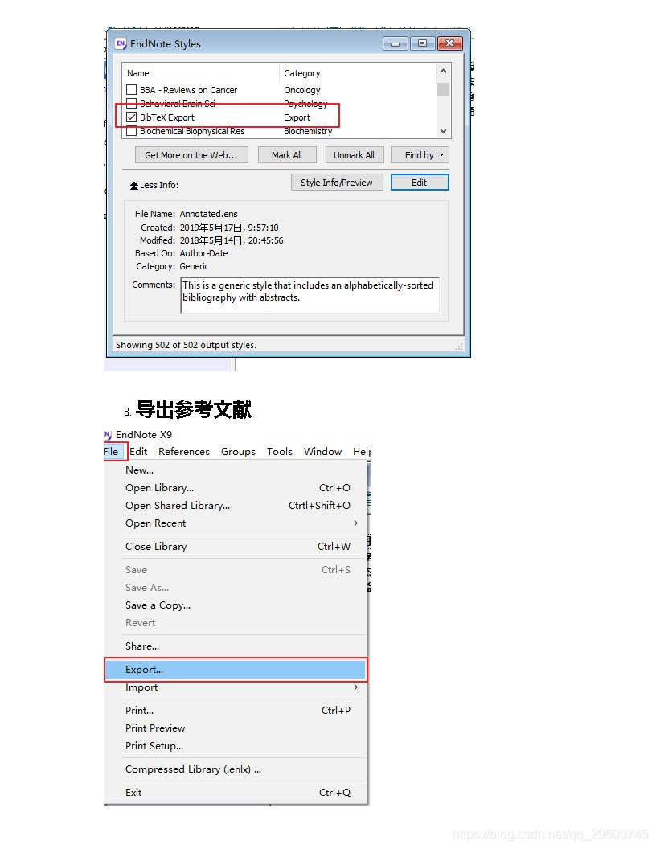
Task: Check the Behavioral Brain Sci checkbox
Action: point(131,103)
